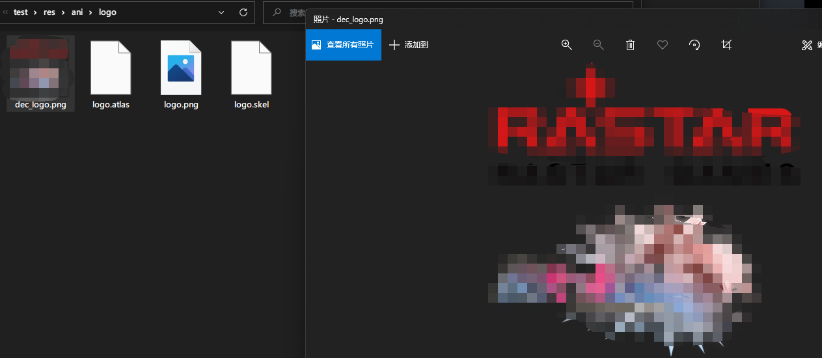Navigate to the test folder breadcrumb
The image size is (822, 358).
[x=21, y=12]
